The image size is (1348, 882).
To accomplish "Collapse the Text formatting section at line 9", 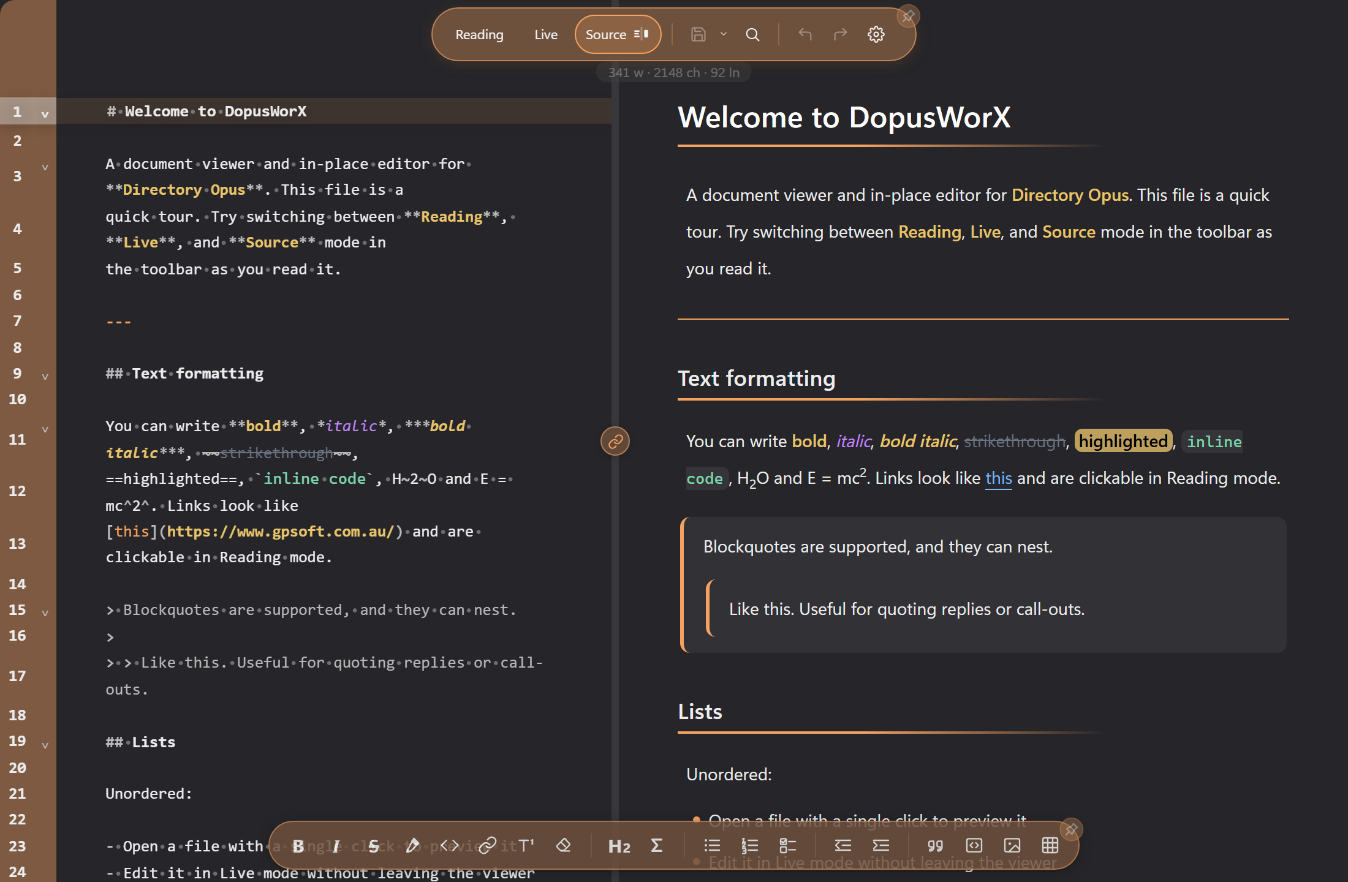I will (x=45, y=376).
